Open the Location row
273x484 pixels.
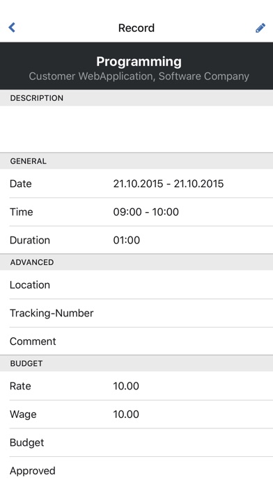[x=136, y=284]
